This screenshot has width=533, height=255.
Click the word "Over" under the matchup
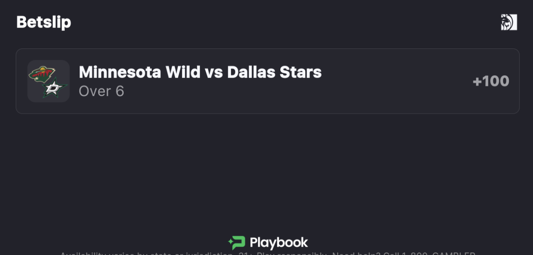click(x=94, y=91)
